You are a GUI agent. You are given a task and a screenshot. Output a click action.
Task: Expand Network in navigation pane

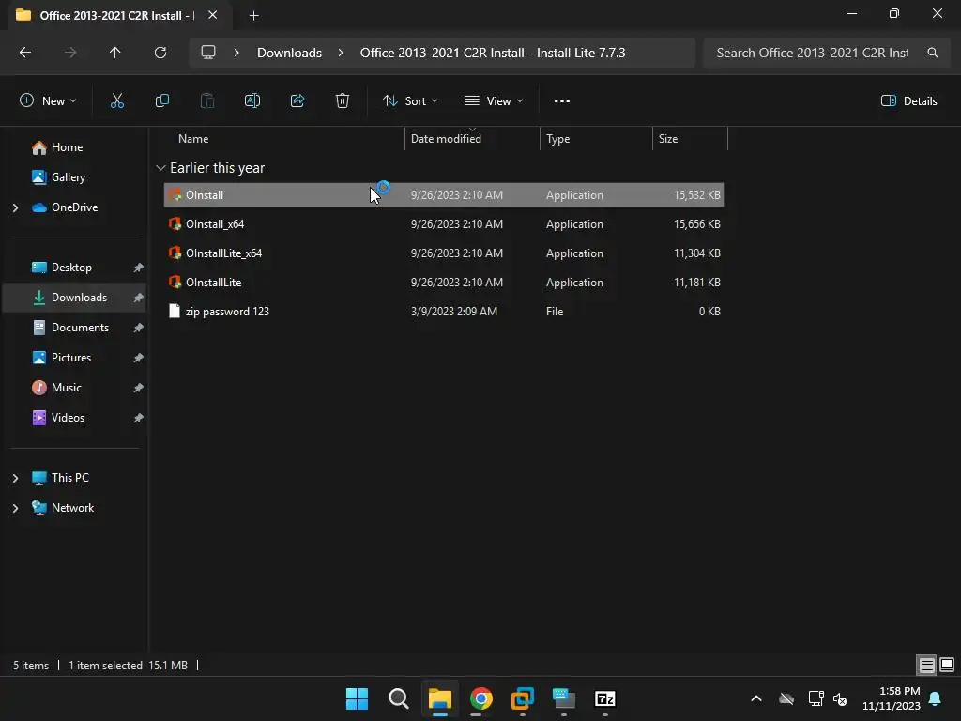(x=15, y=508)
